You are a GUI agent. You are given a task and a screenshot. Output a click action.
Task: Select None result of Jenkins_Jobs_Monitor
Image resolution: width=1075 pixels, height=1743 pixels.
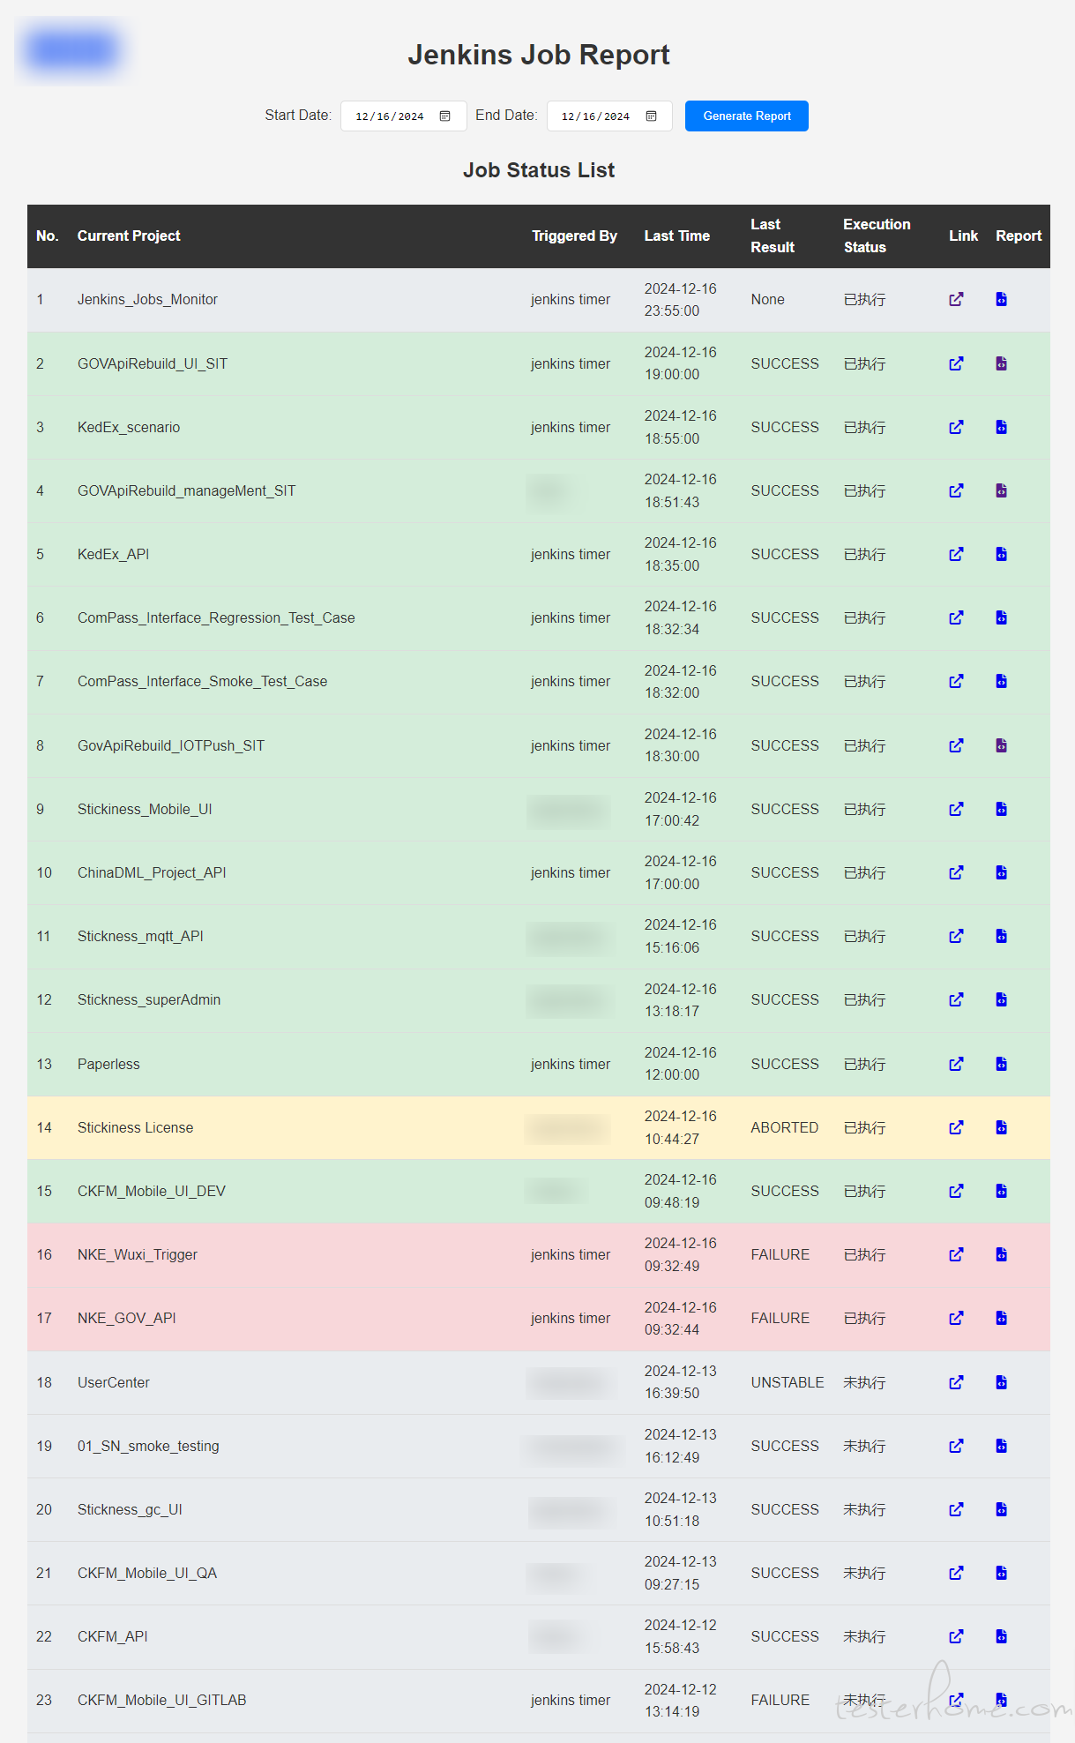(768, 299)
